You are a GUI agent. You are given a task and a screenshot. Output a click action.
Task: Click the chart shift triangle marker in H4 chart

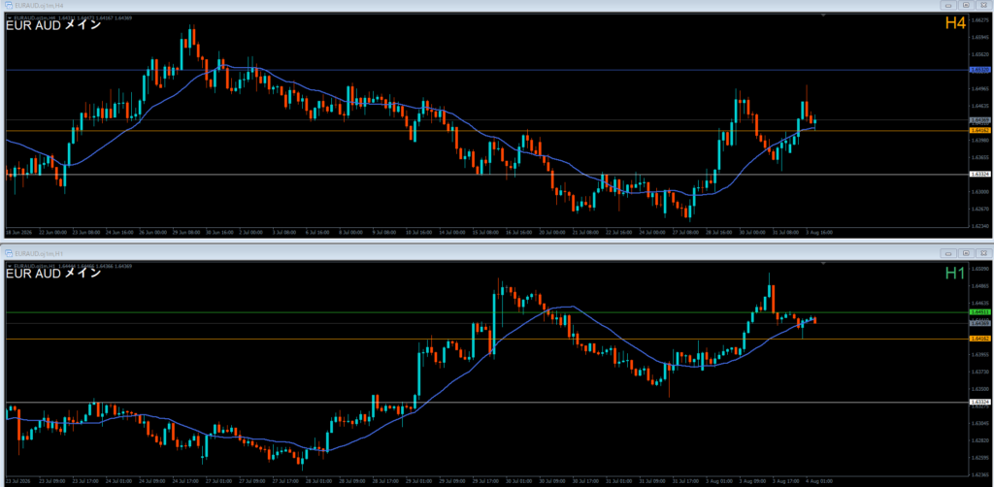(x=823, y=15)
